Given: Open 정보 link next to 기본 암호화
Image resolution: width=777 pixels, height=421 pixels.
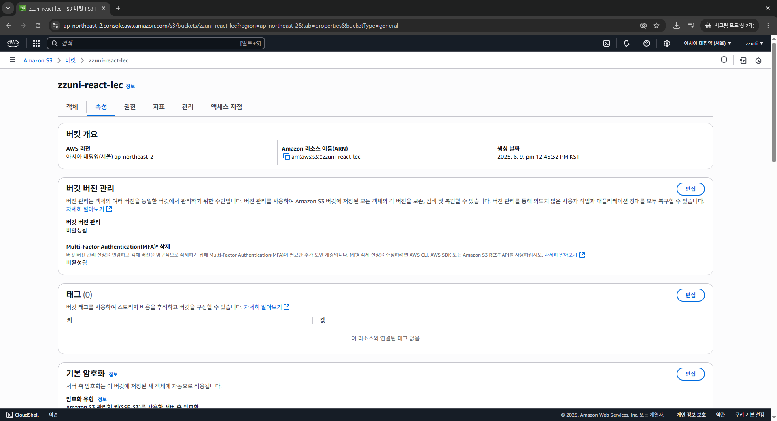Looking at the screenshot, I should pos(113,374).
